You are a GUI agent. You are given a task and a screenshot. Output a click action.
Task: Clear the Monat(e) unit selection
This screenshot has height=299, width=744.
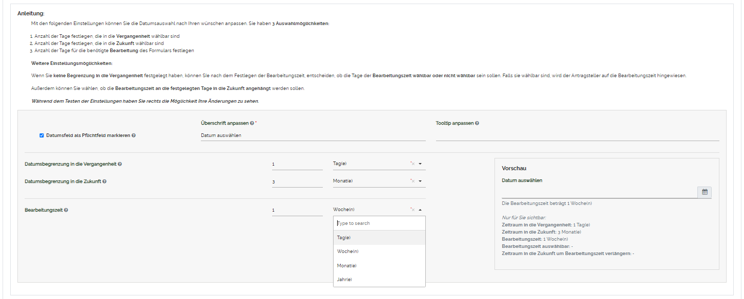tap(412, 181)
